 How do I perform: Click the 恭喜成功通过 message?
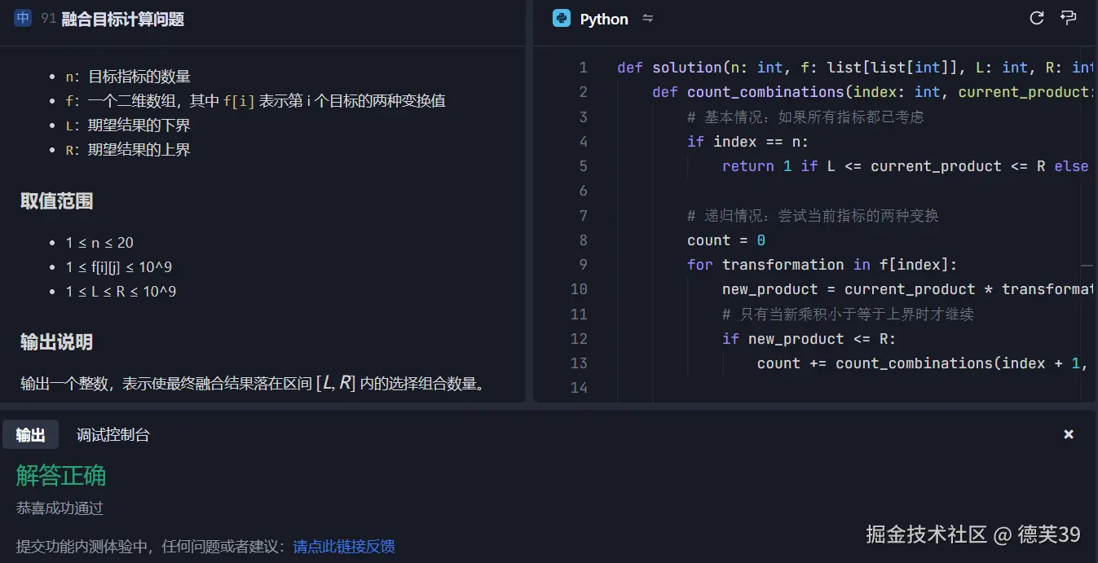[60, 508]
